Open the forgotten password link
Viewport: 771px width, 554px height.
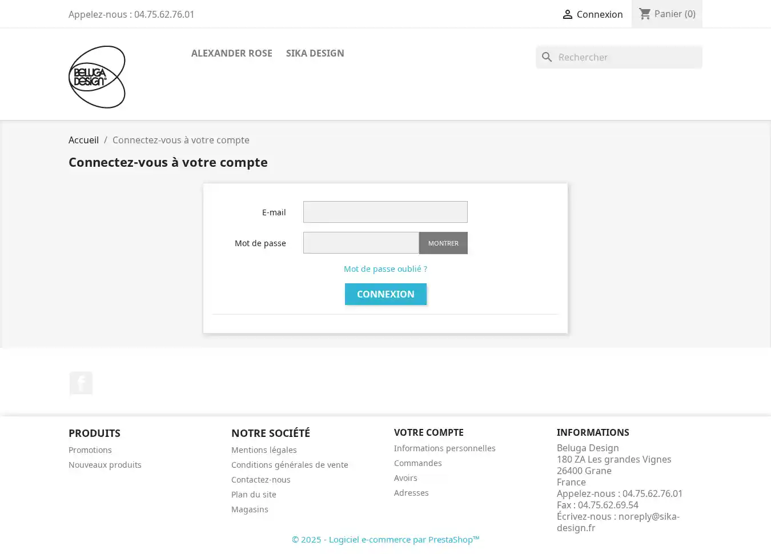385,269
